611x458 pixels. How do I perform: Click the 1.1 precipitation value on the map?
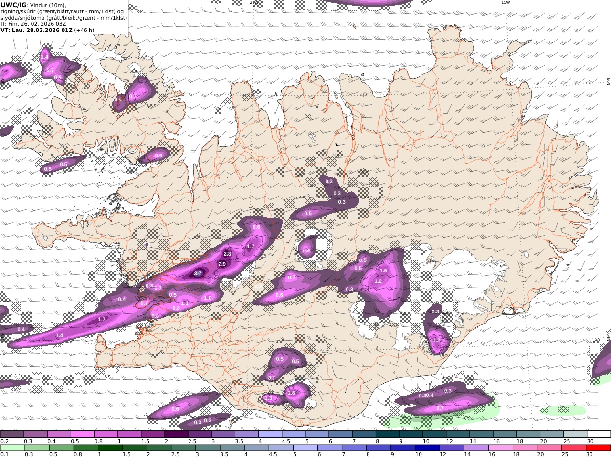(x=185, y=303)
